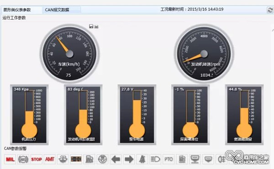Click the coolant level wave alarm icon
274x169 pixels.
pyautogui.click(x=195, y=159)
